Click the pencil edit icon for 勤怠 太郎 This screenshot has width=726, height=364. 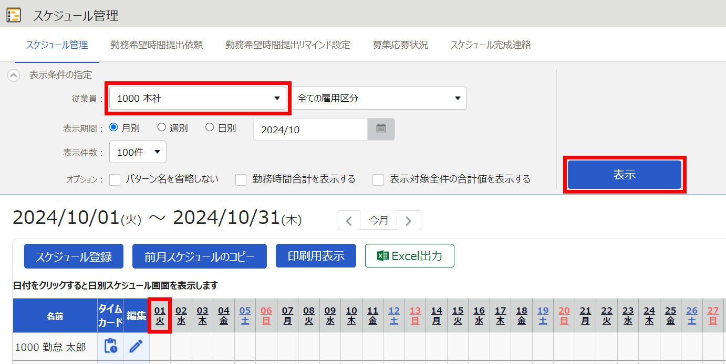coord(136,346)
